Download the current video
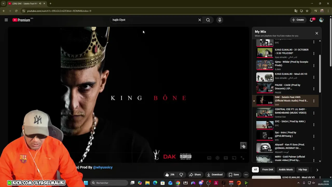This screenshot has width=332, height=187. [215, 175]
